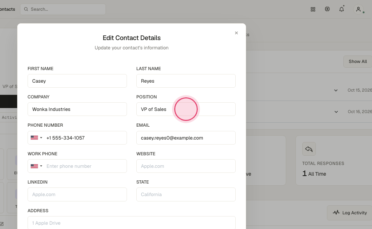Click the activity pulse icon in Log Activity
The width and height of the screenshot is (372, 229).
pos(336,213)
